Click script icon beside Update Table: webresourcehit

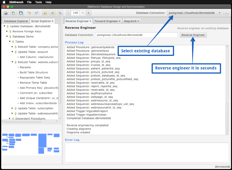[x=16, y=114]
